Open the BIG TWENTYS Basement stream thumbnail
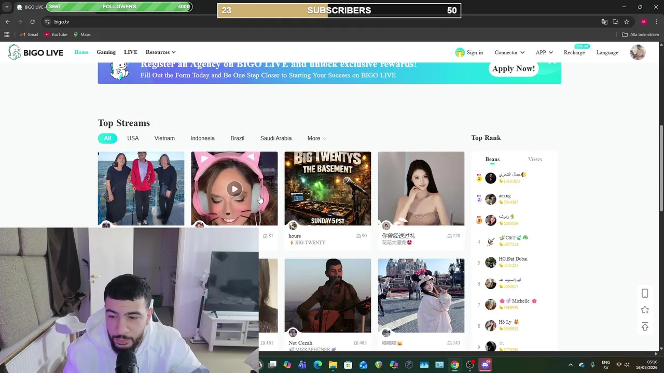664x373 pixels. point(327,189)
